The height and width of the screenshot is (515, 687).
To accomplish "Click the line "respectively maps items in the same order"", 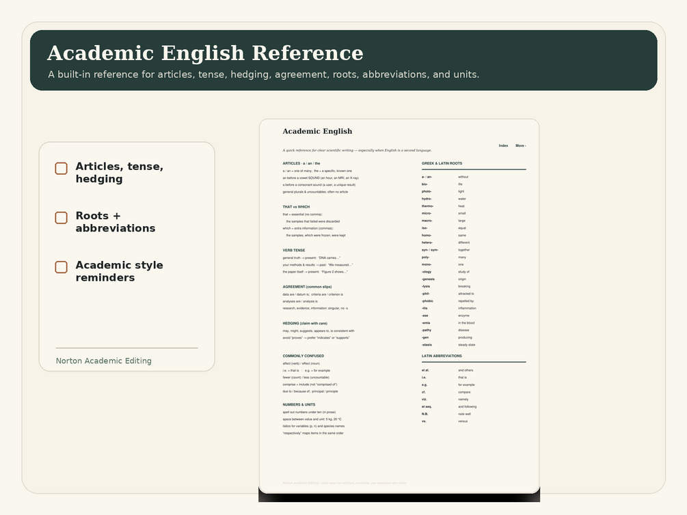I will [x=313, y=433].
